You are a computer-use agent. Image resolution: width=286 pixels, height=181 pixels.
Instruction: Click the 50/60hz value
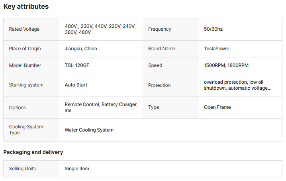213,29
